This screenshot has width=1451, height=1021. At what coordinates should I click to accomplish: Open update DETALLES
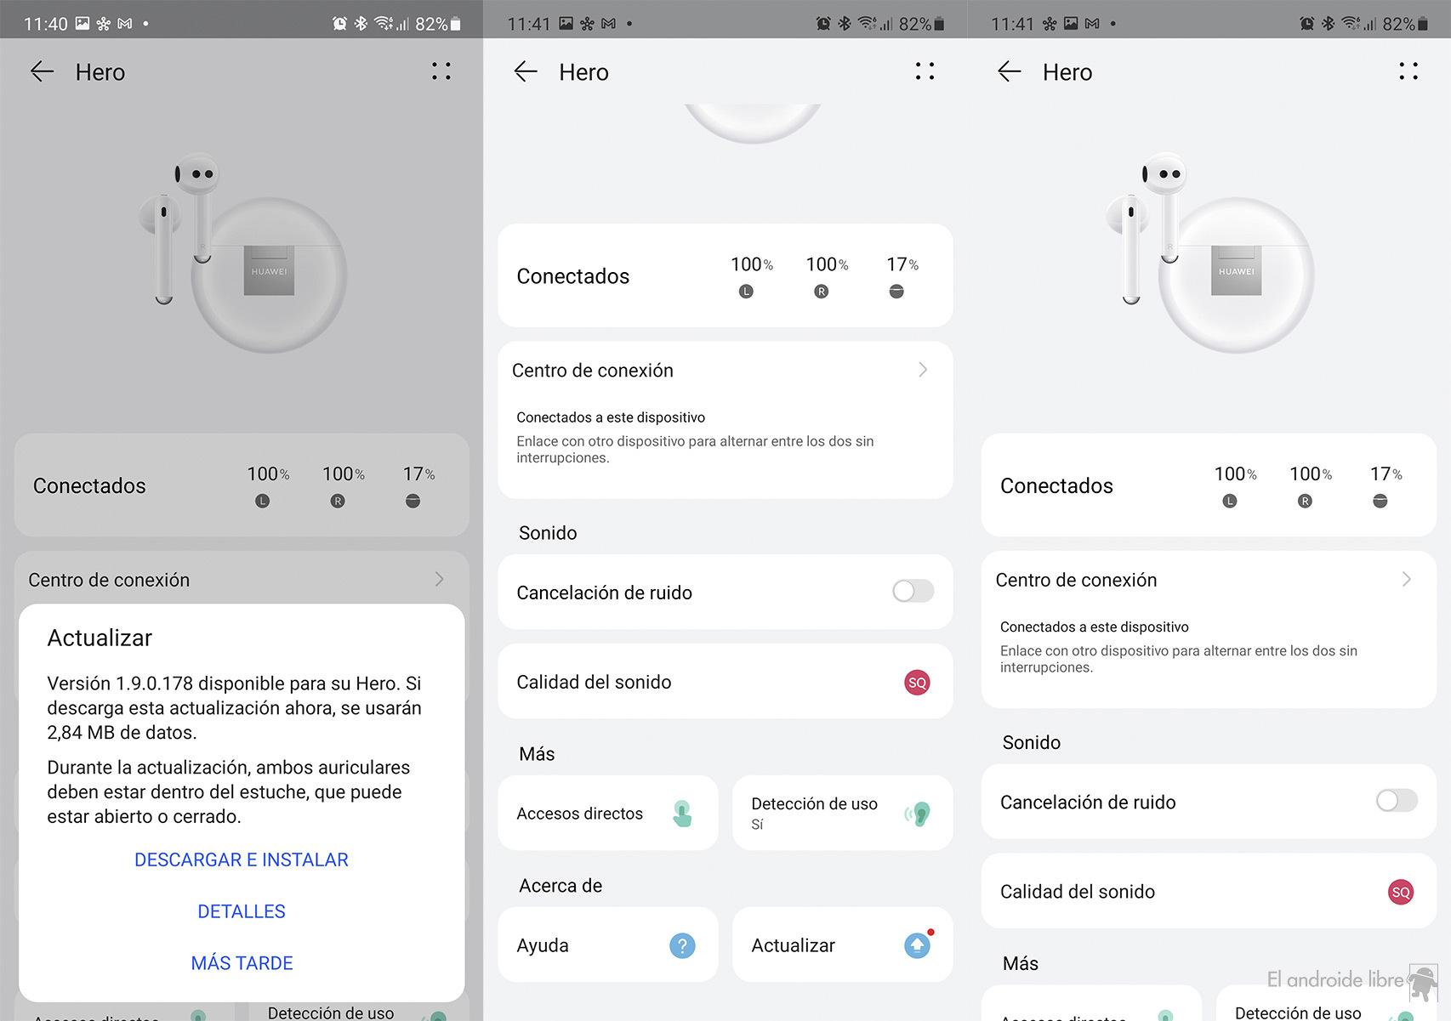click(x=241, y=911)
